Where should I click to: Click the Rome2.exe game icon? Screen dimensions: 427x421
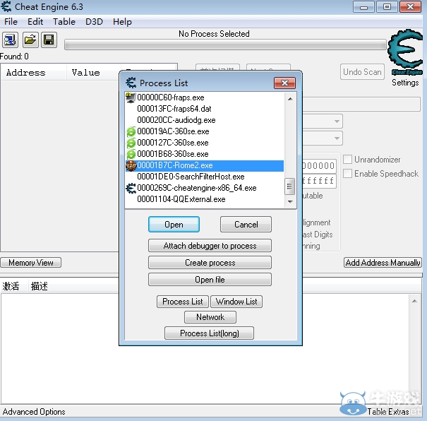click(131, 166)
